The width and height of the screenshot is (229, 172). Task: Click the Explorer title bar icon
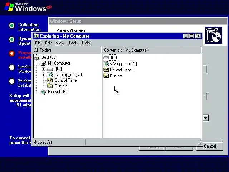[x=36, y=36]
